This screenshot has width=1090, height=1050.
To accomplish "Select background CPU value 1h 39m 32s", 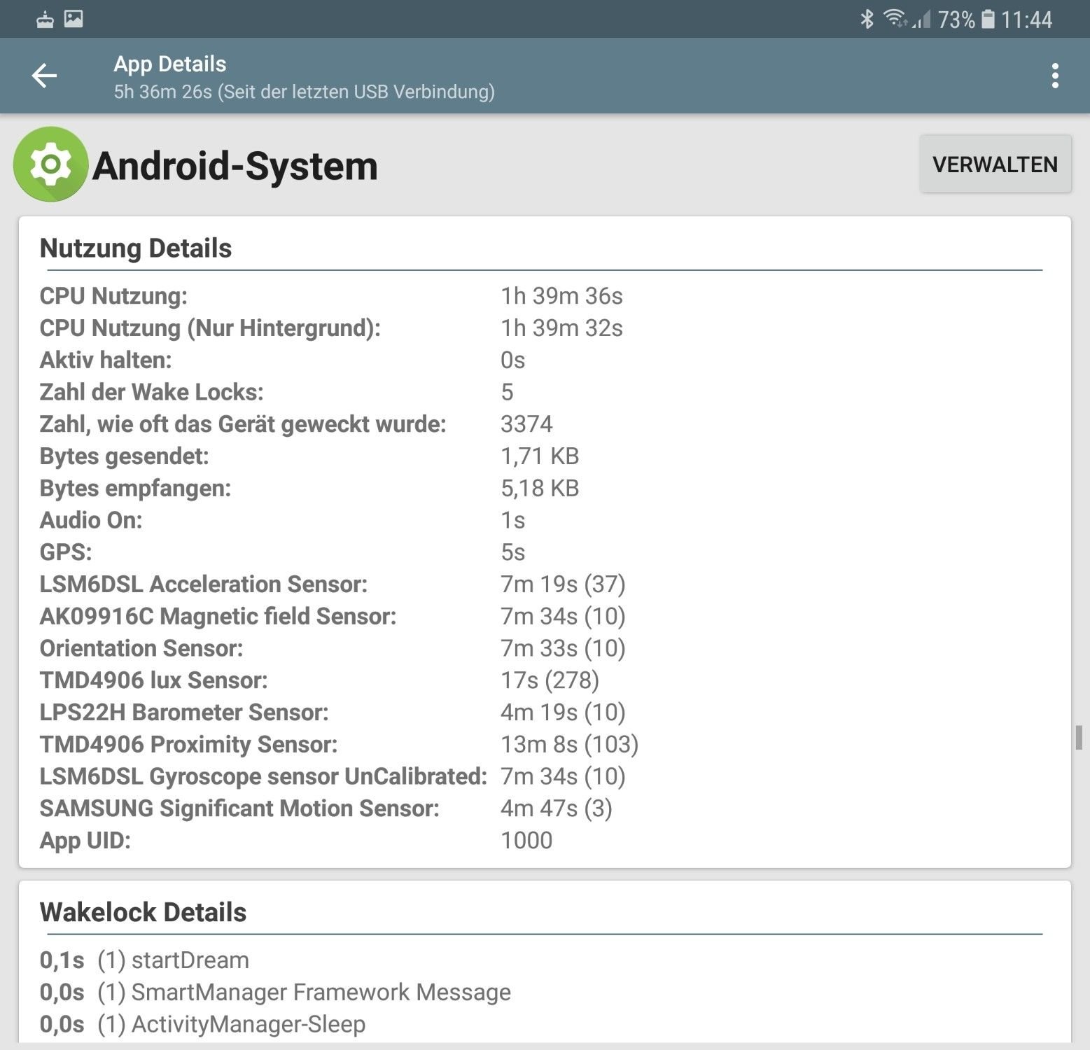I will [x=561, y=328].
